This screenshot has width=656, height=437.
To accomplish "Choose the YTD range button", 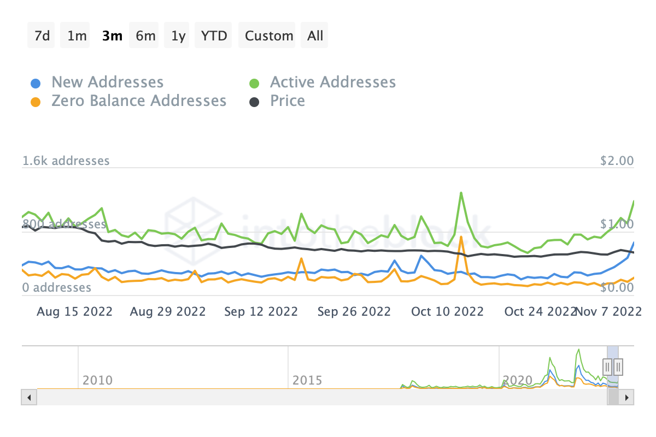I will [x=214, y=36].
